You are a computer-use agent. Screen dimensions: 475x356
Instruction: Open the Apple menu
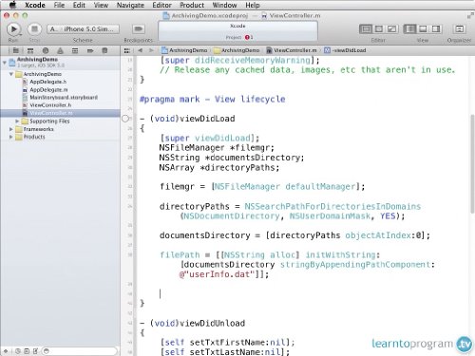[12, 5]
